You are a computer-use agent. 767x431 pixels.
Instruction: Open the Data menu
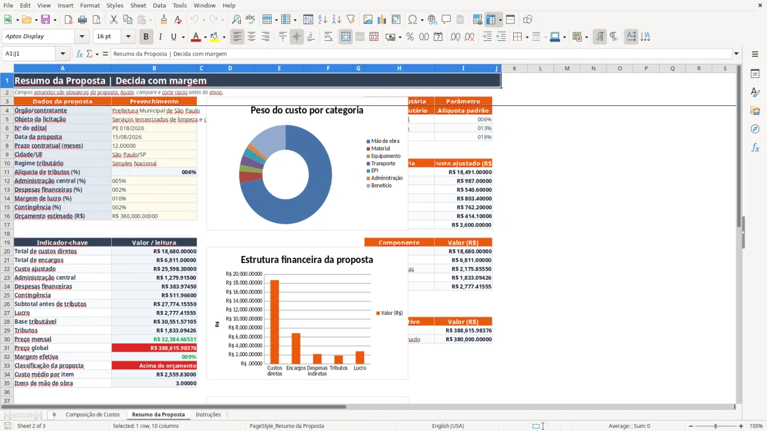click(159, 5)
